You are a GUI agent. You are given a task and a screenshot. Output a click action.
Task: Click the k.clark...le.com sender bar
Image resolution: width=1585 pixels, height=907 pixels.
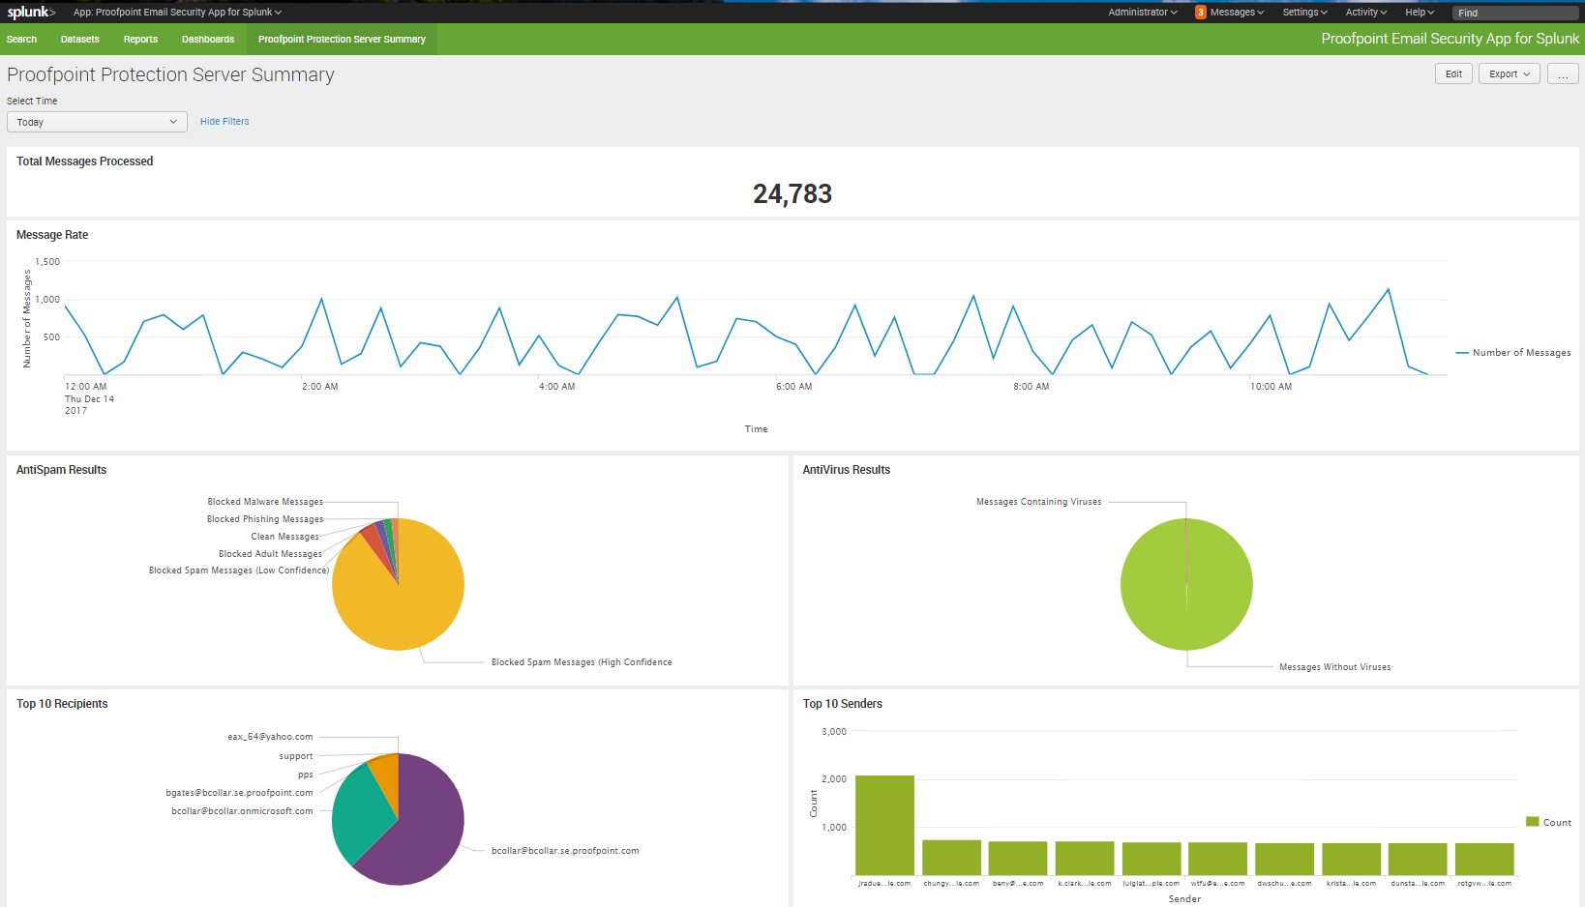[x=1085, y=859]
